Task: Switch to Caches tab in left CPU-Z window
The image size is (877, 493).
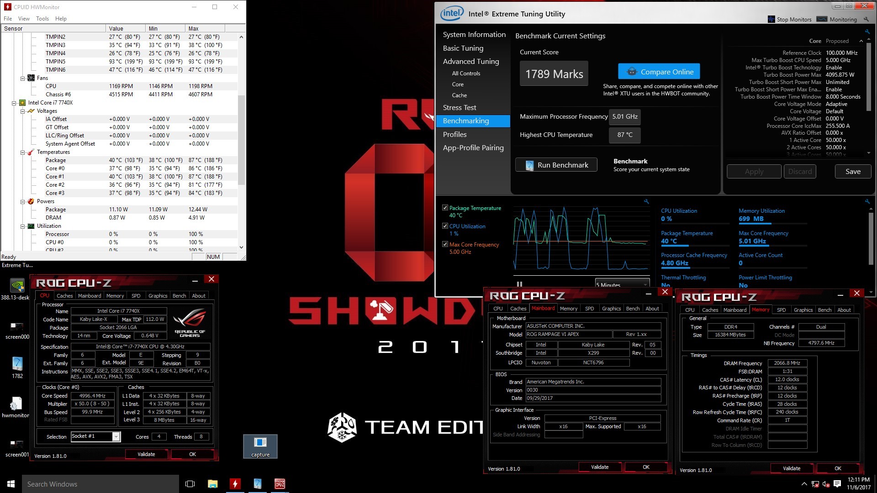Action: (64, 296)
